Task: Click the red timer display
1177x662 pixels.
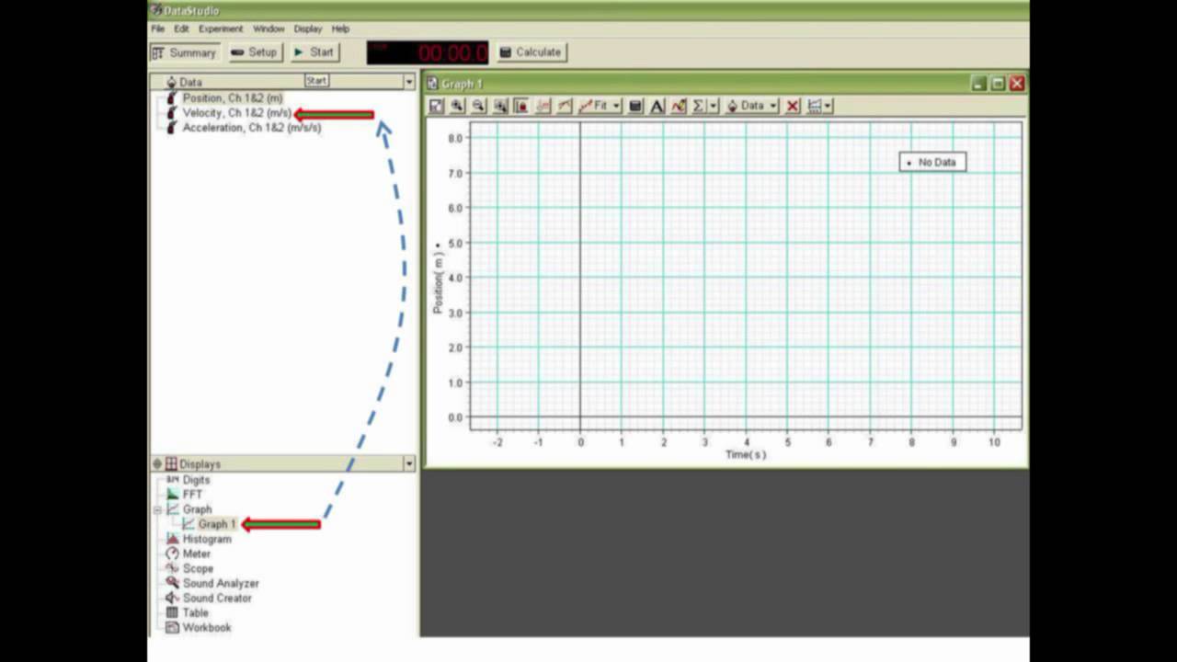Action: click(428, 52)
